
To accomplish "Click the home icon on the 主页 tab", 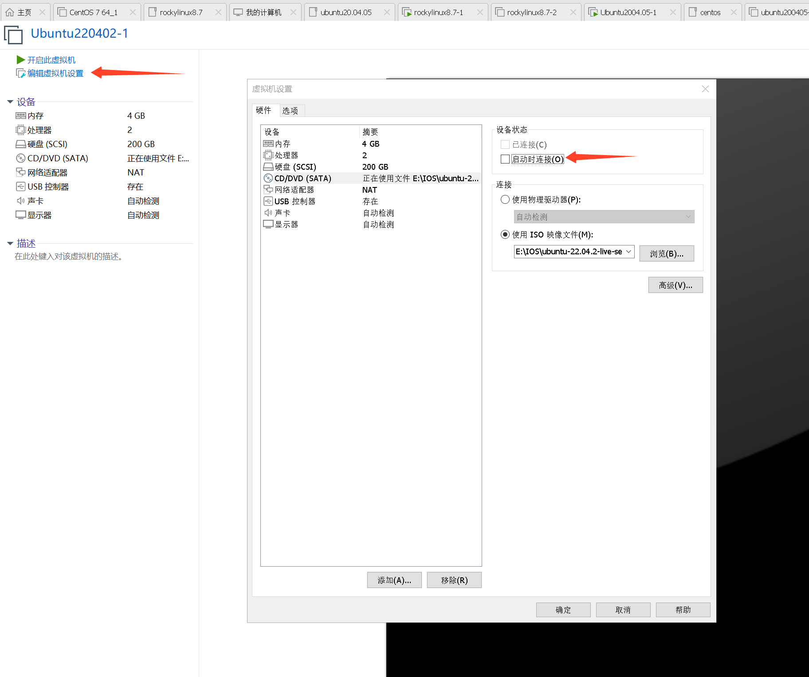I will [x=10, y=12].
